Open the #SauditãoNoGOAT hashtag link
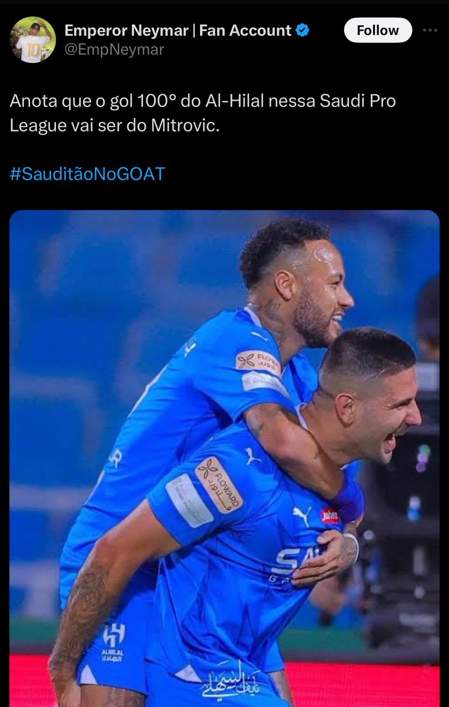449x707 pixels. pos(88,174)
